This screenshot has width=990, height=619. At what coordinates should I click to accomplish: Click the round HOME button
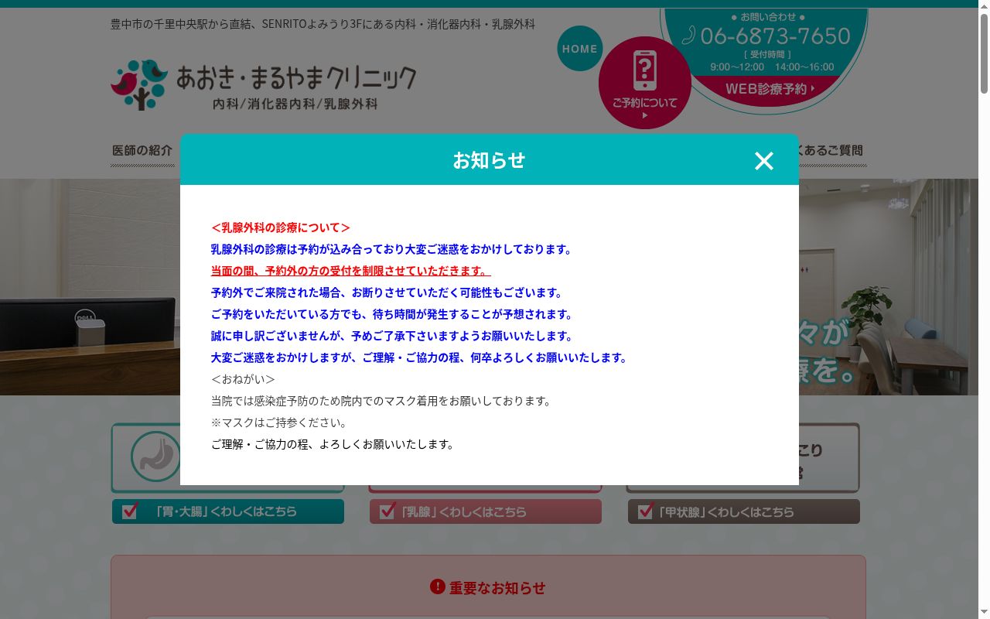(580, 49)
